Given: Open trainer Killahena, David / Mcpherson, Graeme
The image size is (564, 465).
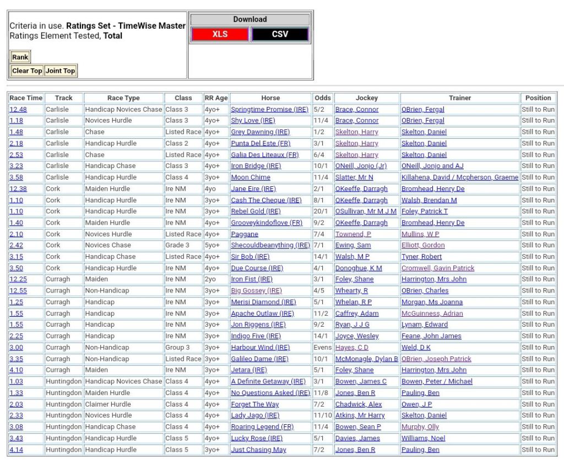Looking at the screenshot, I should point(459,177).
